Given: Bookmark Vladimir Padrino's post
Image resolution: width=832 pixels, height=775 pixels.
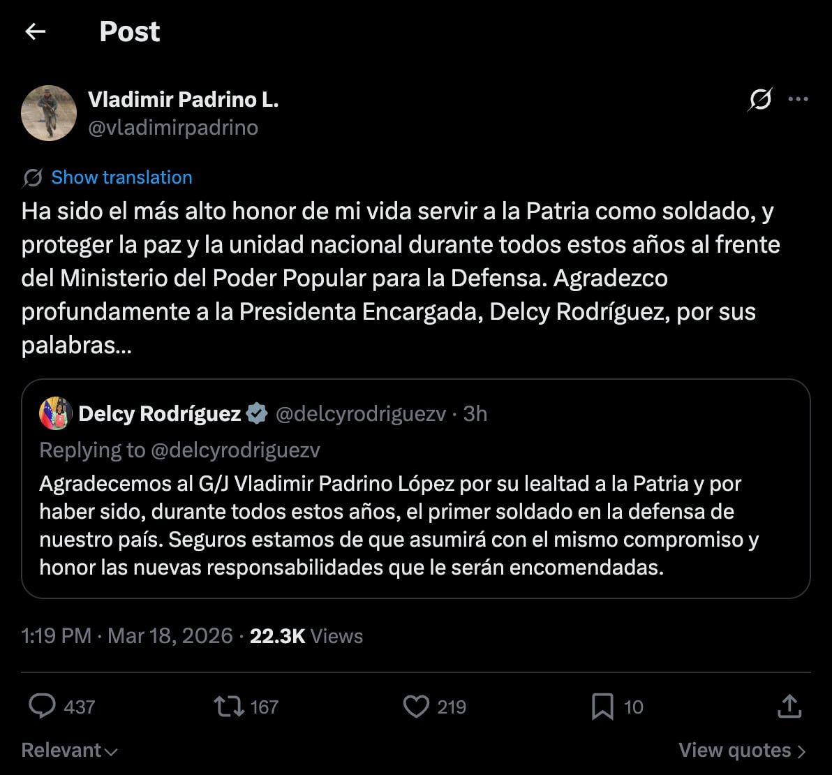Looking at the screenshot, I should click(x=601, y=707).
